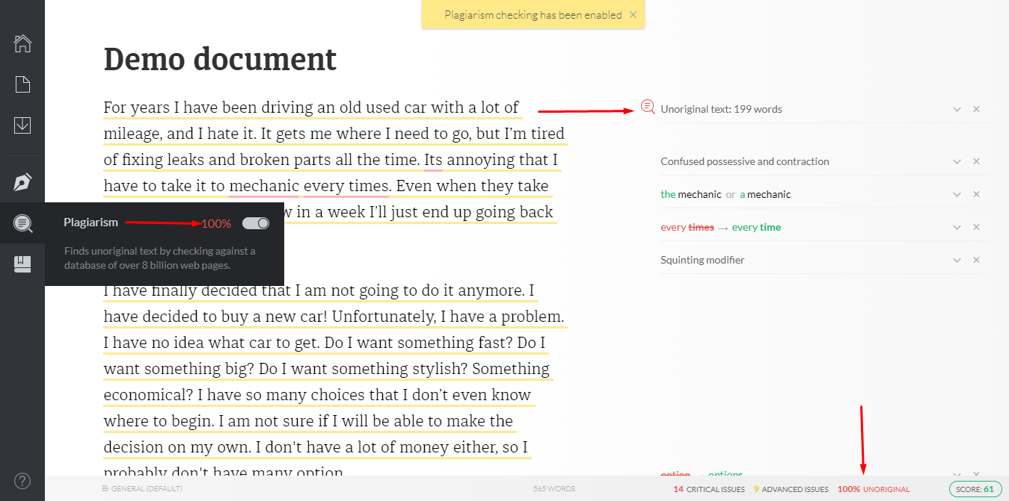Dismiss the plagiarism enabled notification
The width and height of the screenshot is (1009, 501).
pyautogui.click(x=633, y=14)
